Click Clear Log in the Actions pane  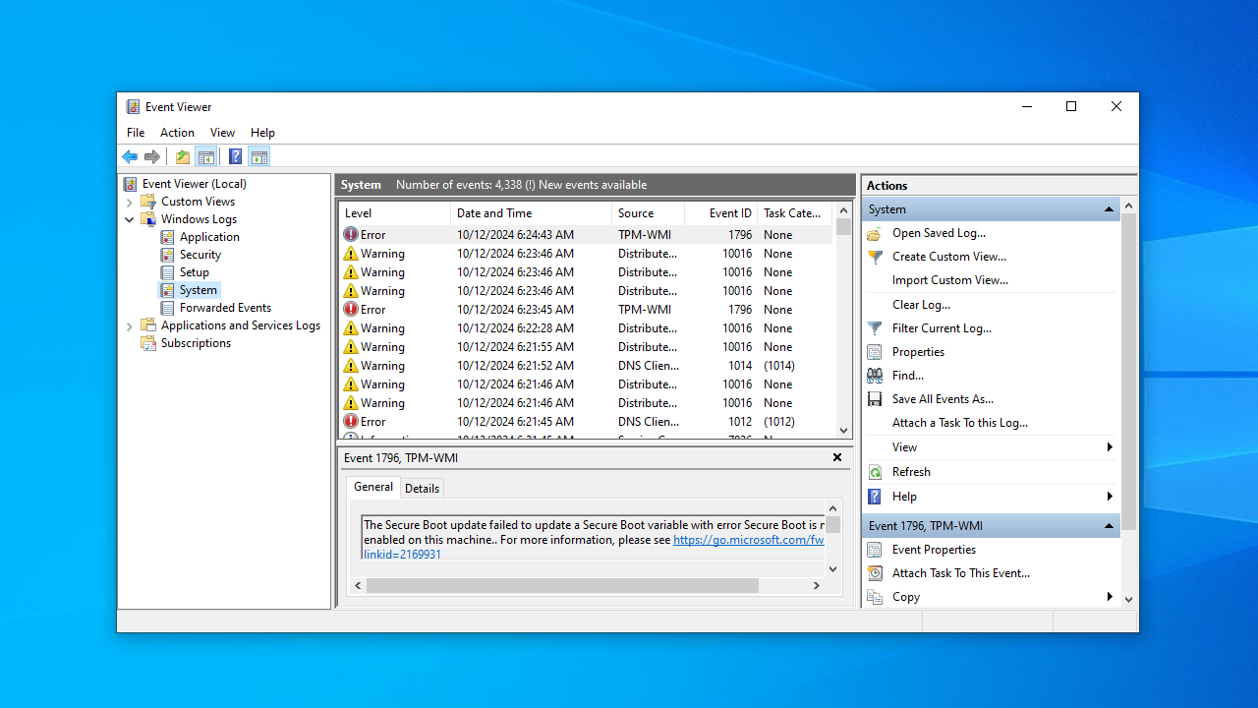tap(921, 305)
